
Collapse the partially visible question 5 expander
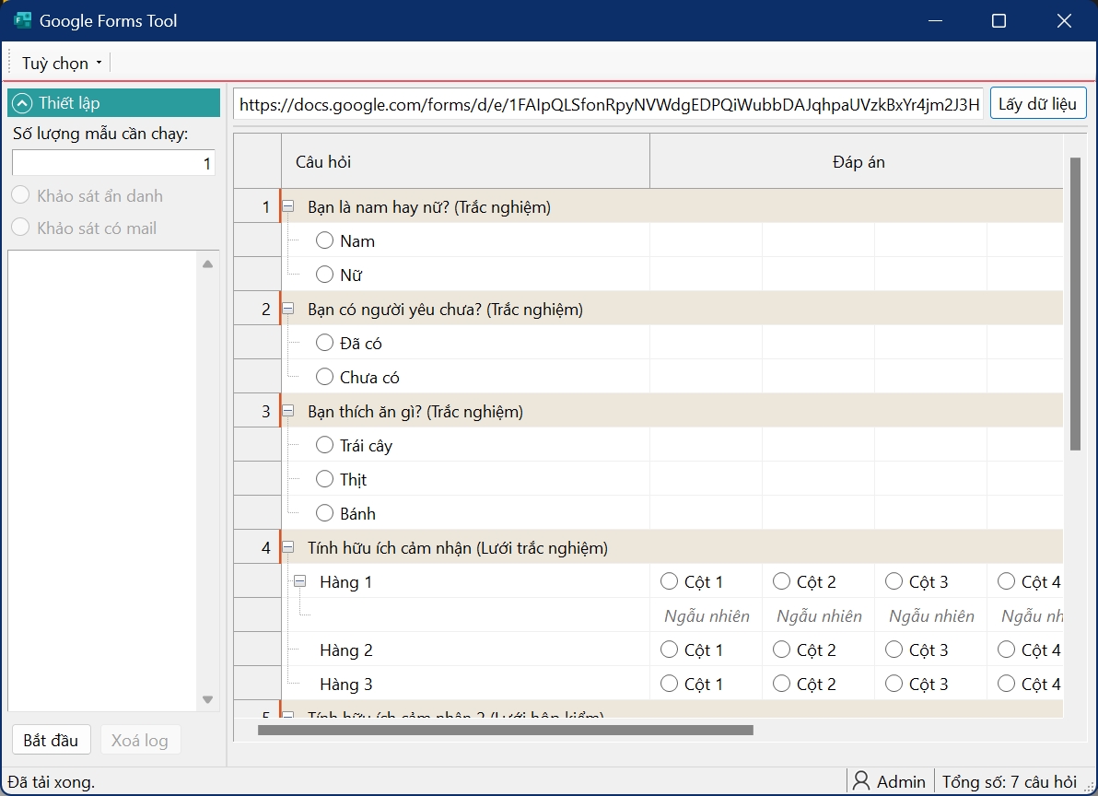287,715
